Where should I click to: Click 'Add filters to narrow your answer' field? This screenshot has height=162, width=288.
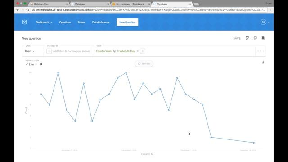[72, 51]
